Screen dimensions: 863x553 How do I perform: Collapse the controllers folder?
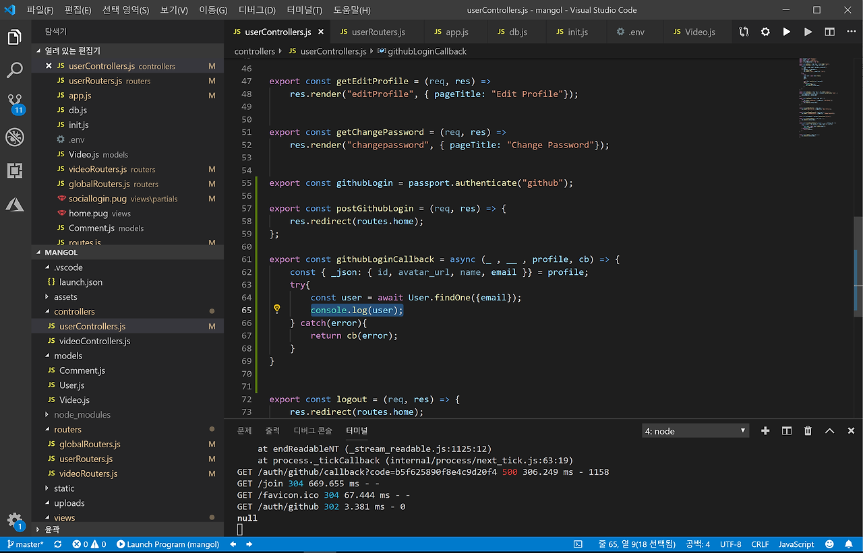pos(74,312)
